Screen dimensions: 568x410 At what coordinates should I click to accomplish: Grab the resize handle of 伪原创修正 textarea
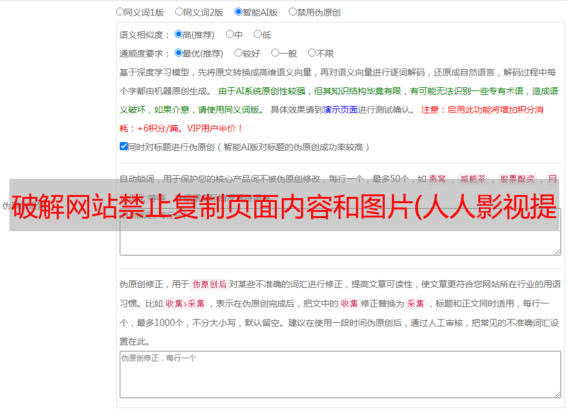557,394
